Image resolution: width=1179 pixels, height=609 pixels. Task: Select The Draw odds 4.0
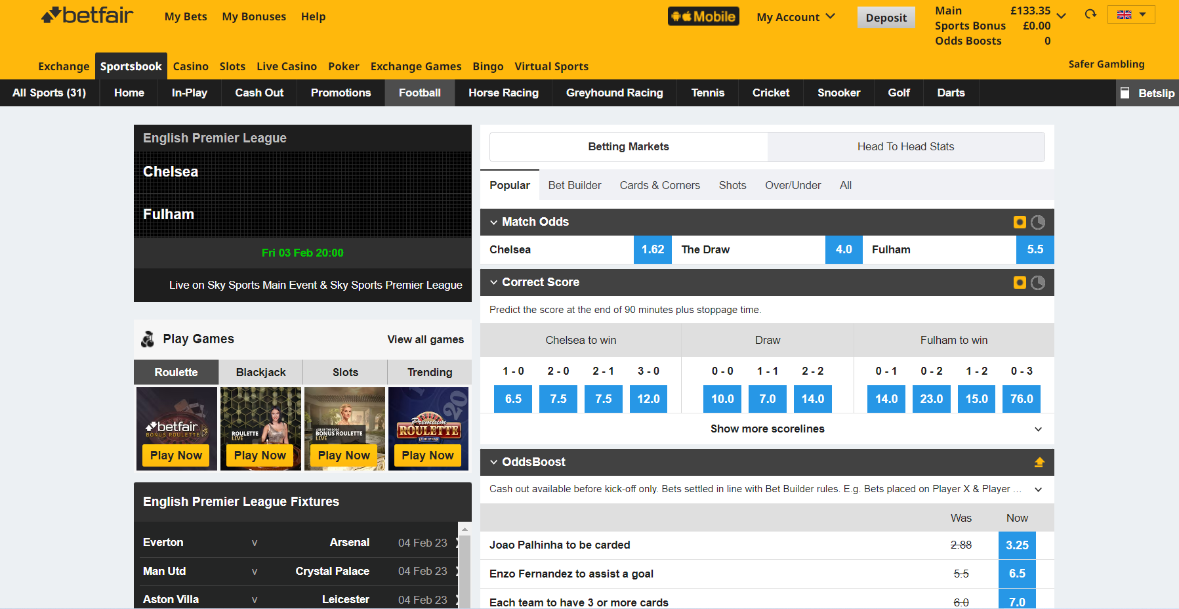click(x=844, y=250)
